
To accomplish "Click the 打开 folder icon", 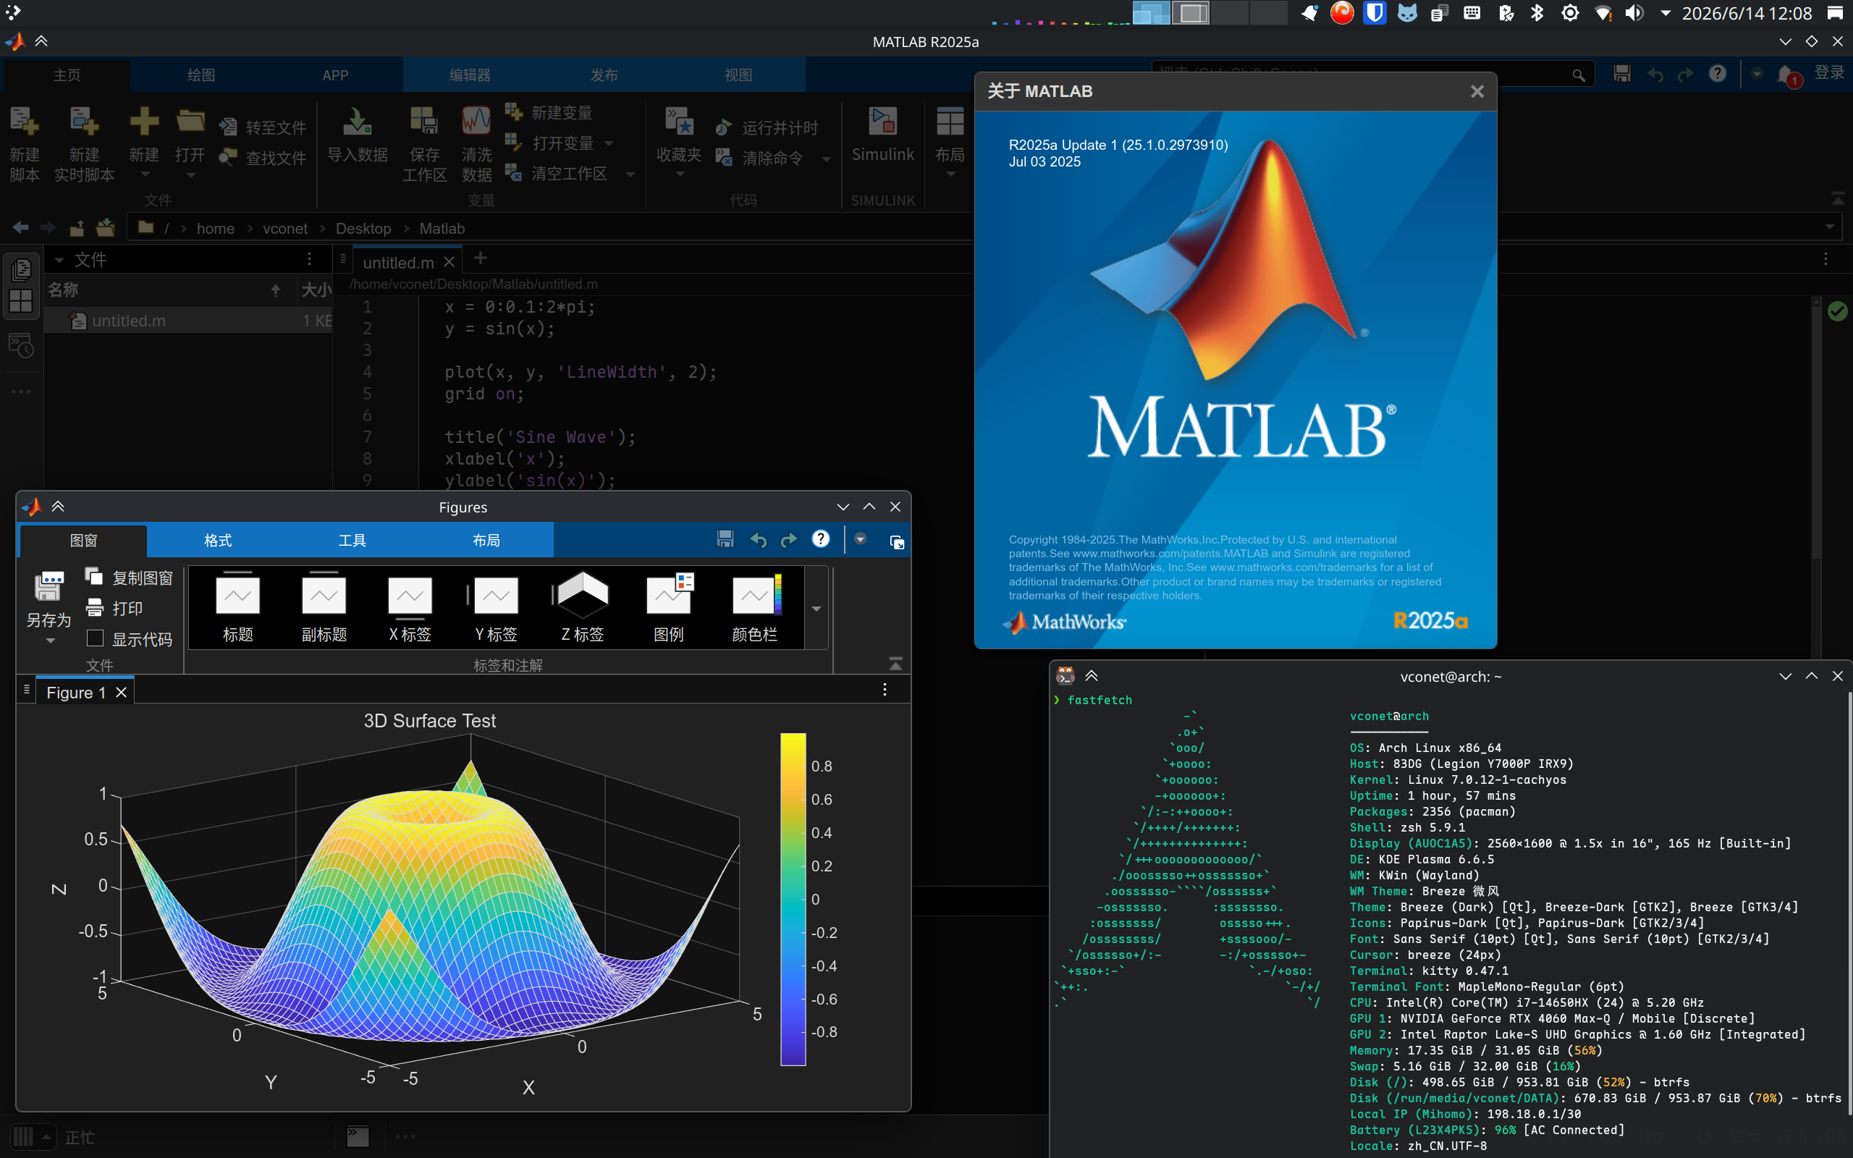I will (x=190, y=121).
